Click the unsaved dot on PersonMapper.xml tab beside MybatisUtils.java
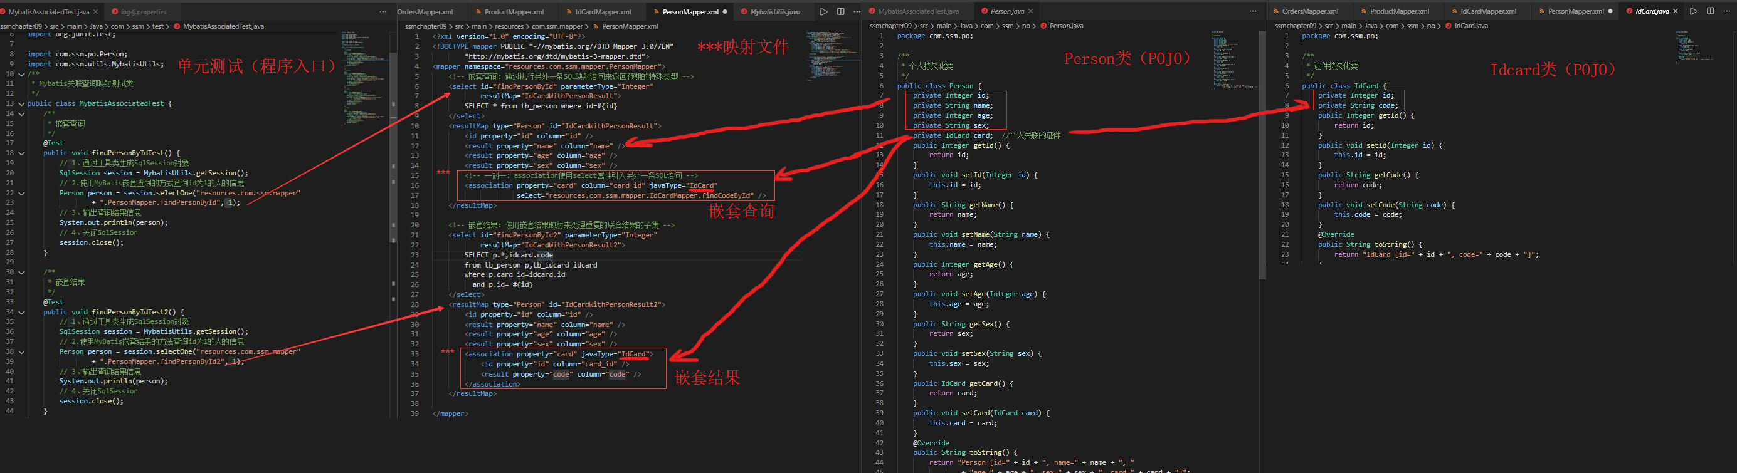Image resolution: width=1737 pixels, height=473 pixels. tap(725, 11)
